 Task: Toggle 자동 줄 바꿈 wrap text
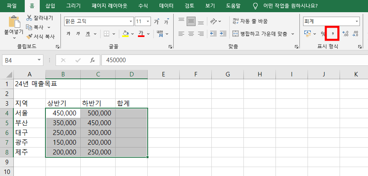[x=250, y=22]
